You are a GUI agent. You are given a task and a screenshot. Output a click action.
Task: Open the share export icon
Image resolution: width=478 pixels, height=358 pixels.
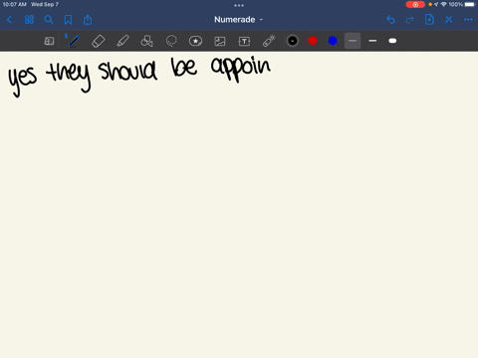point(88,20)
